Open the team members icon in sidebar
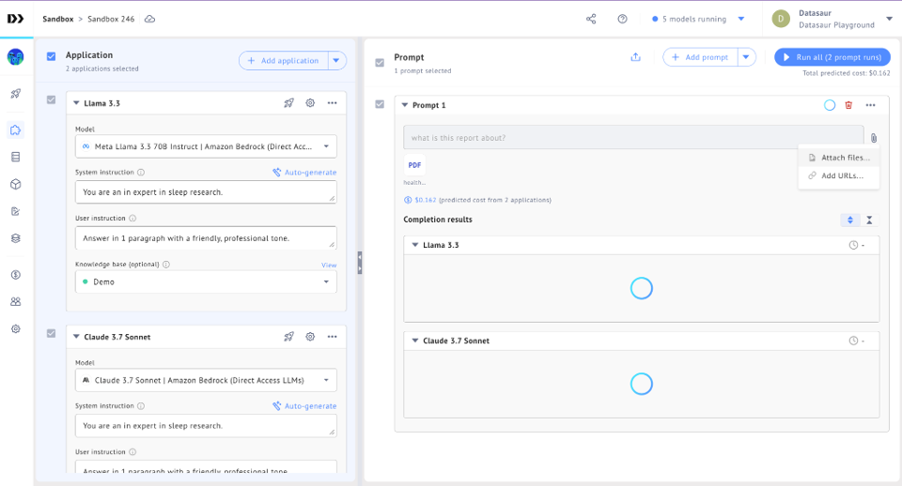The height and width of the screenshot is (486, 902). (x=16, y=301)
